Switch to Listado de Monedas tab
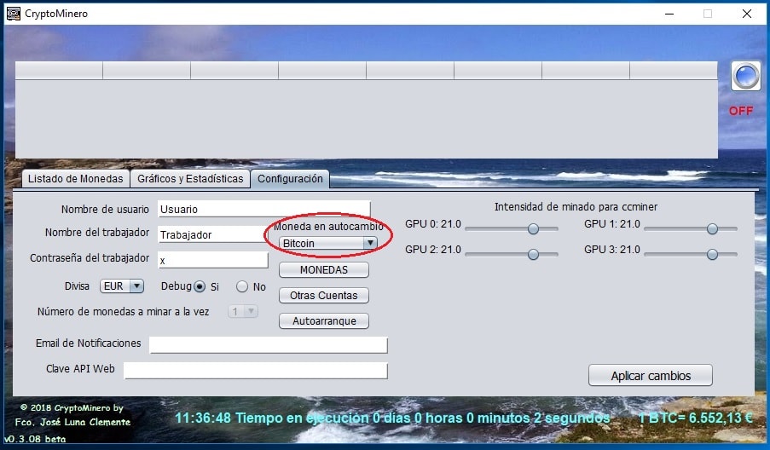 coord(75,179)
